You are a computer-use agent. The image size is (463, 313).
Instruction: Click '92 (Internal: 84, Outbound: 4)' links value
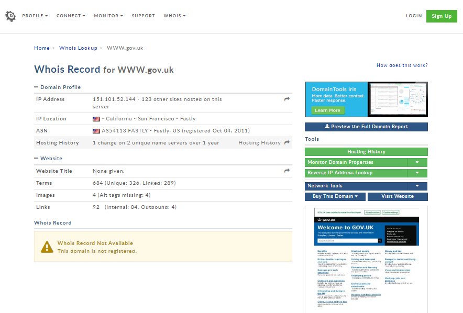[x=135, y=207]
